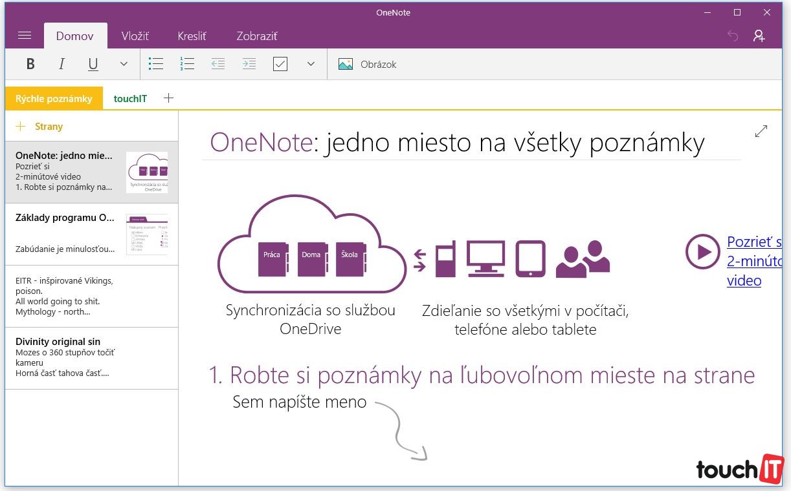Toggle underline formatting

pos(93,64)
